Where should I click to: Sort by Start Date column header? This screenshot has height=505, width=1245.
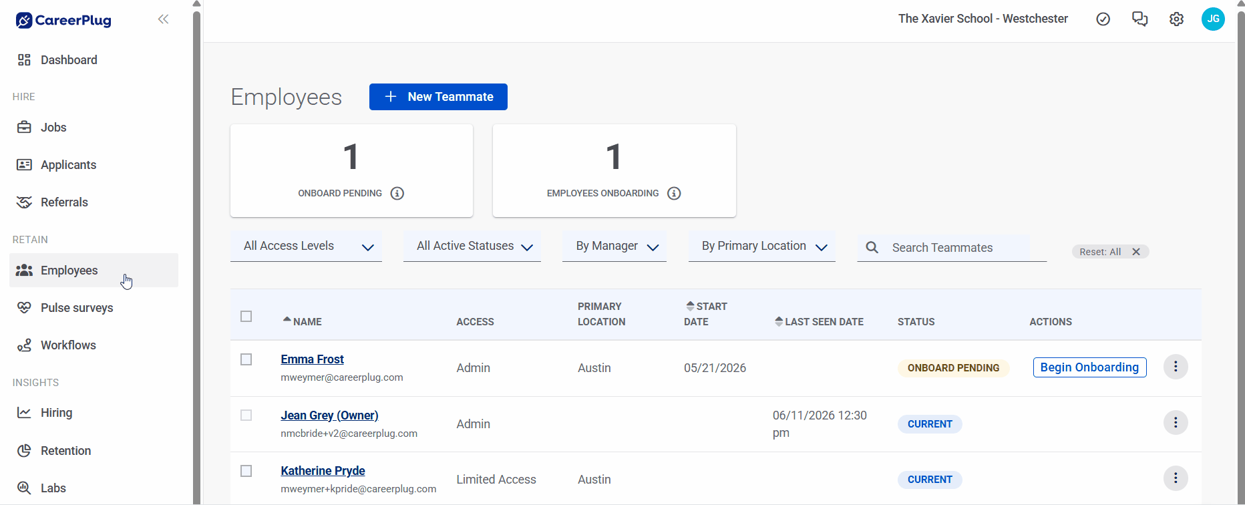tap(705, 314)
